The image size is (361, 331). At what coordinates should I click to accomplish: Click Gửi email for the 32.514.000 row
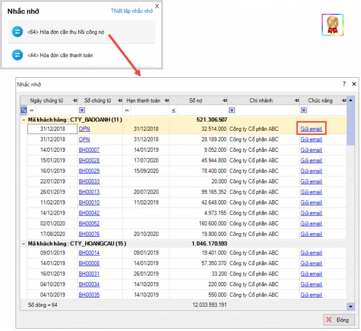point(311,129)
